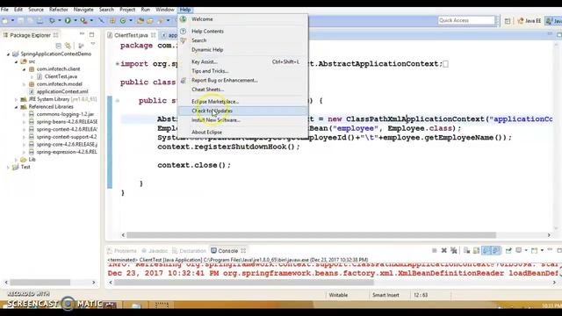
Task: Collapse Referenced Libraries node
Action: 16,107
